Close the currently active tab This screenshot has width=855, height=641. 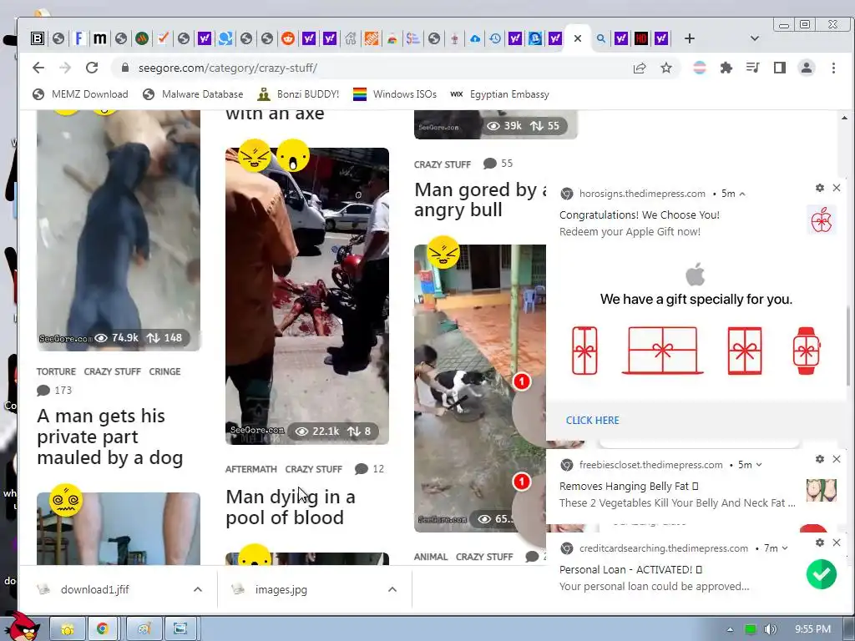(x=578, y=38)
